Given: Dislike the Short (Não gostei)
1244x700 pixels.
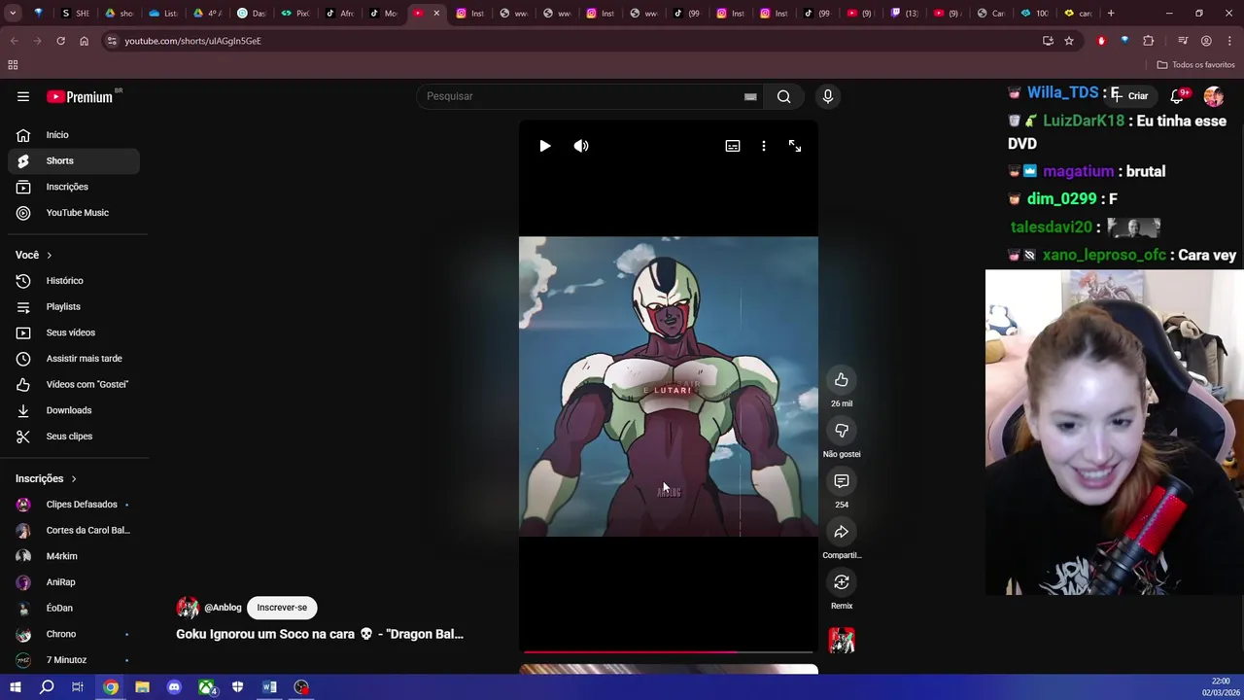Looking at the screenshot, I should click(x=842, y=431).
